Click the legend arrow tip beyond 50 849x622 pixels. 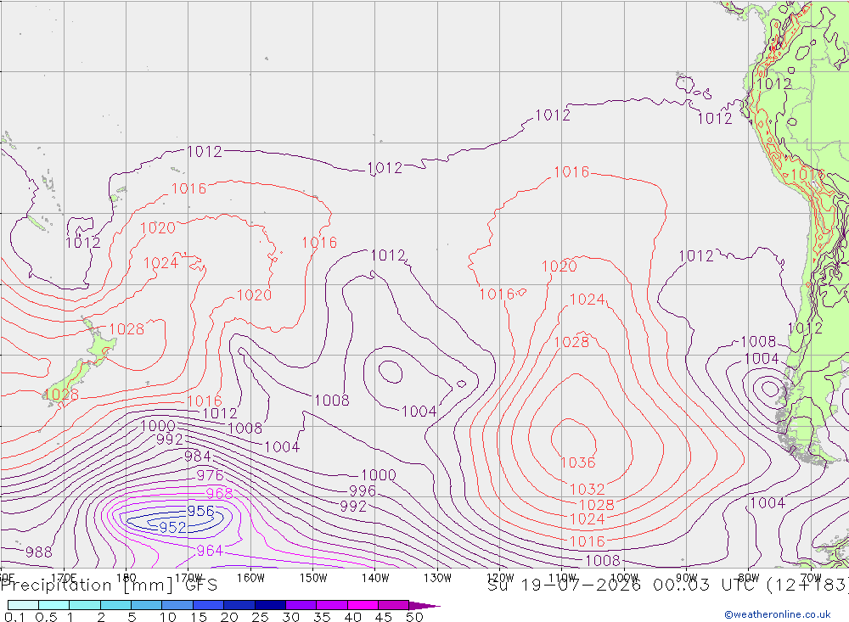[425, 606]
